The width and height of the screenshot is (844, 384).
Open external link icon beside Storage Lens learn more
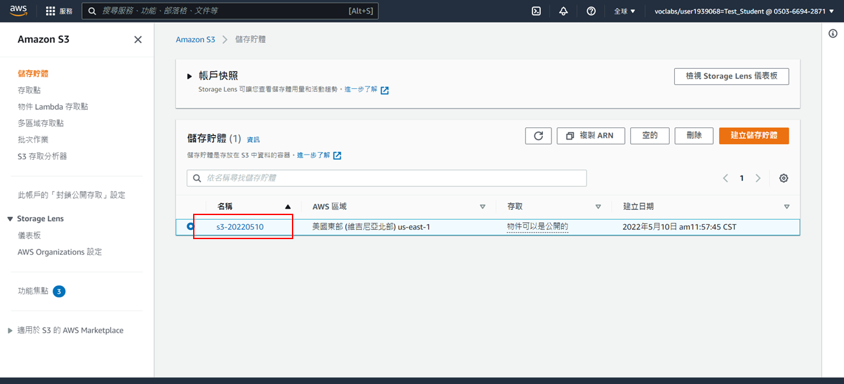[x=384, y=90]
